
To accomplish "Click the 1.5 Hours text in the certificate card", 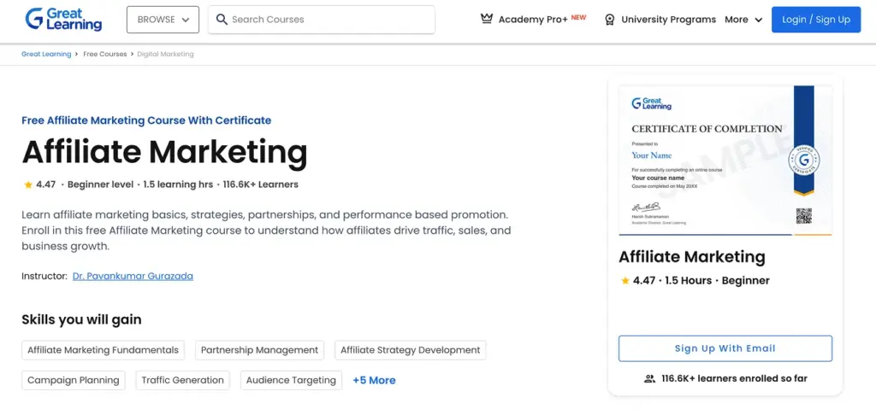I will click(x=689, y=281).
